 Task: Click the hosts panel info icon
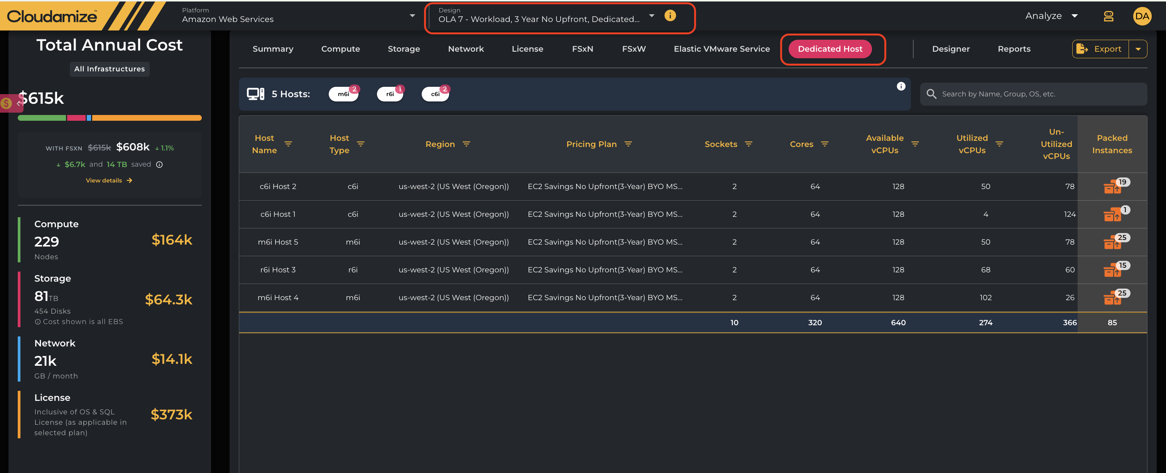click(901, 86)
